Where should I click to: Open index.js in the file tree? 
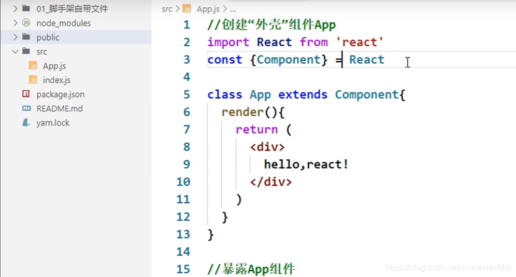(56, 80)
